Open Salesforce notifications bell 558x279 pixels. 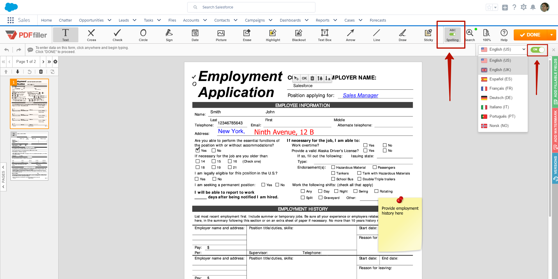click(x=533, y=7)
